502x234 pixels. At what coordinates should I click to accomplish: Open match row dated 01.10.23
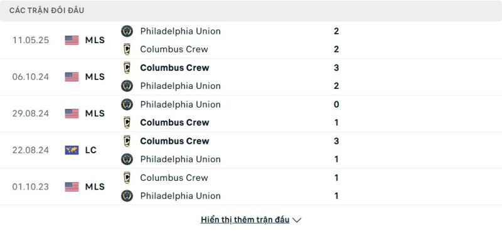coord(251,186)
